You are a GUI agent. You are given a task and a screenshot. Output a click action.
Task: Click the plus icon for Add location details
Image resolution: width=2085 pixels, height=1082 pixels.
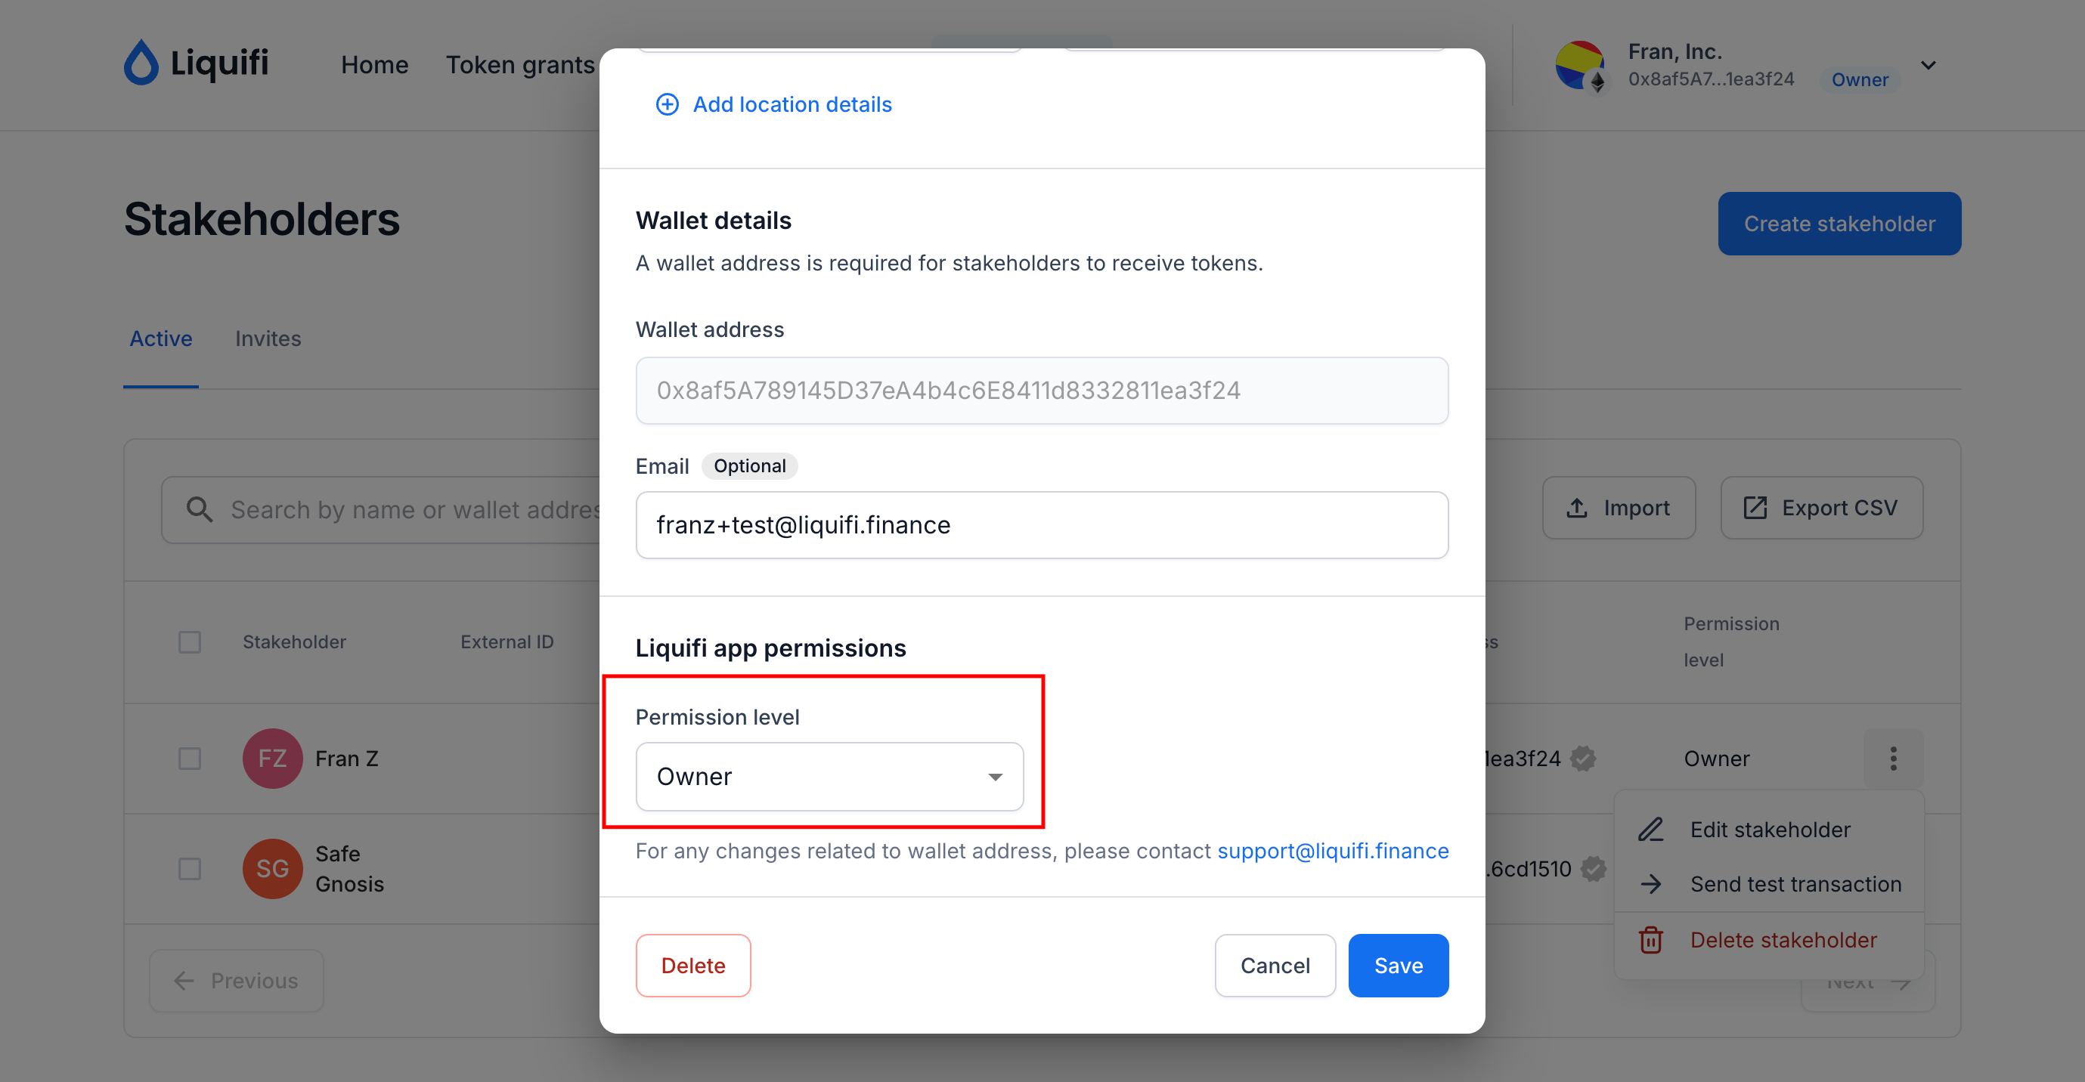[x=667, y=104]
